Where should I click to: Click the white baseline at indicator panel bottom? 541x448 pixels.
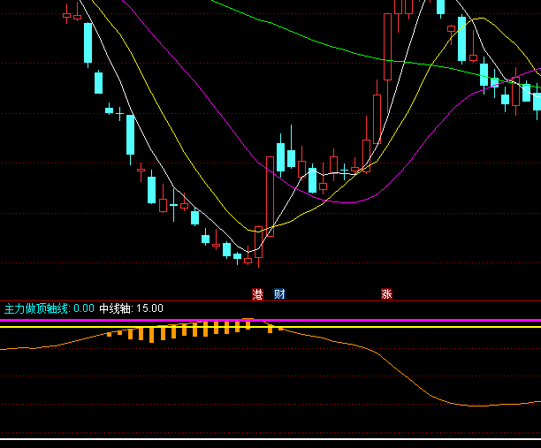[265, 439]
